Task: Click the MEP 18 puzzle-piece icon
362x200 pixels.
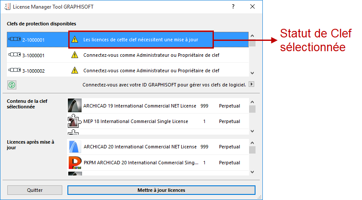Action: (75, 121)
